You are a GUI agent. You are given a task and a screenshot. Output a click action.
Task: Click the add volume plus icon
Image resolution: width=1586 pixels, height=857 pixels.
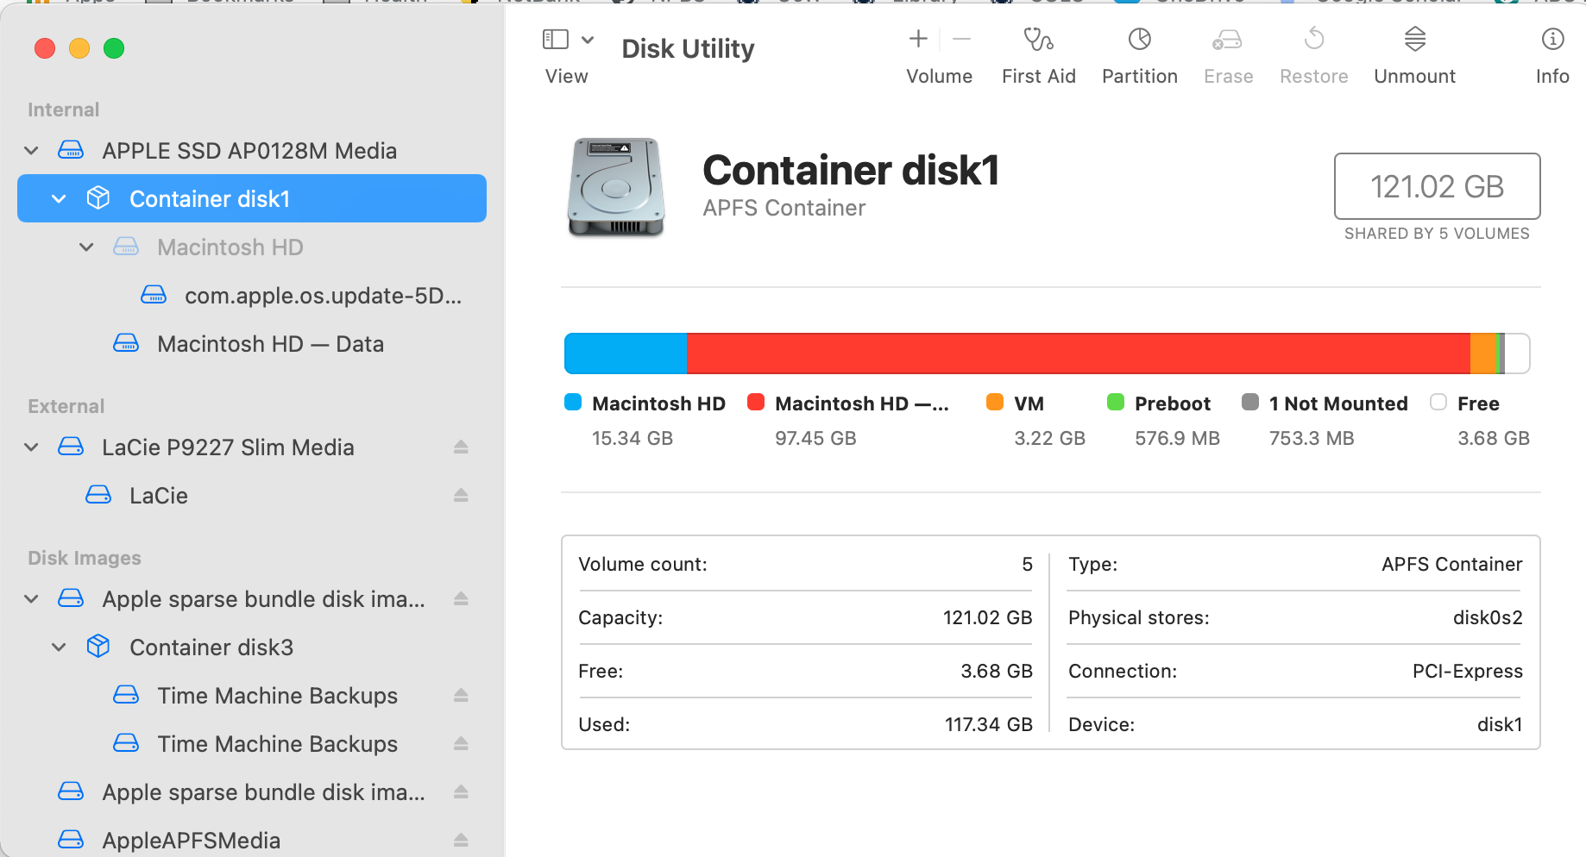[x=918, y=39]
